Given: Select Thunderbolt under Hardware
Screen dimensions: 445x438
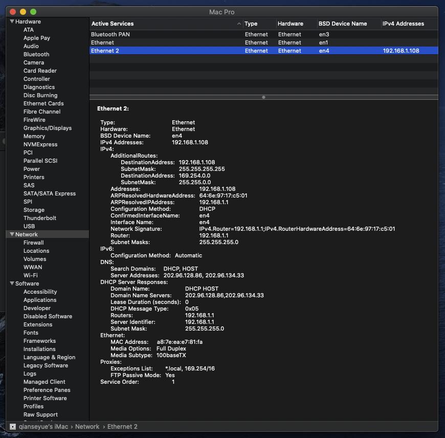Looking at the screenshot, I should (40, 218).
